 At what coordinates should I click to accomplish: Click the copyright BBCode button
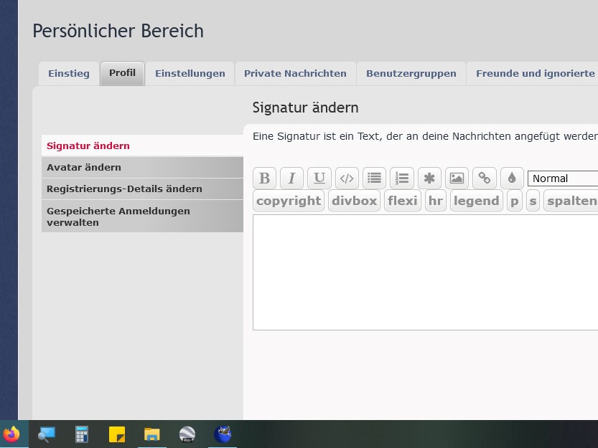pyautogui.click(x=289, y=201)
